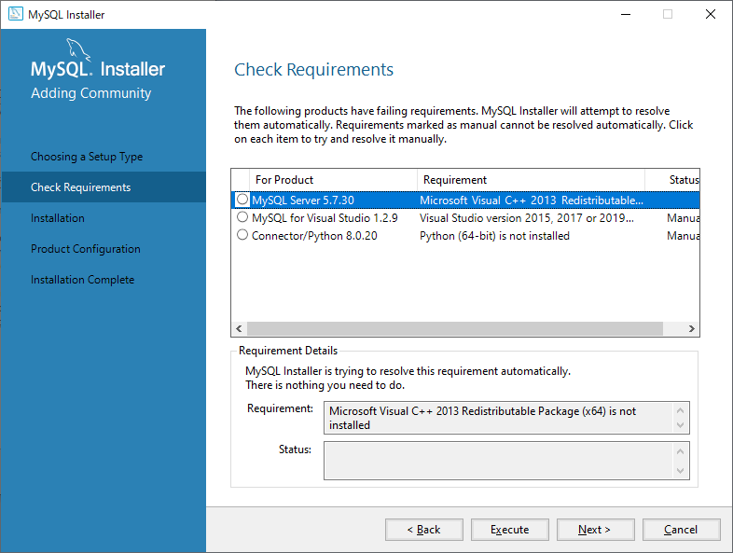Select the MySQL Server 5.7.30 radio button
Viewport: 733px width, 553px height.
[242, 200]
